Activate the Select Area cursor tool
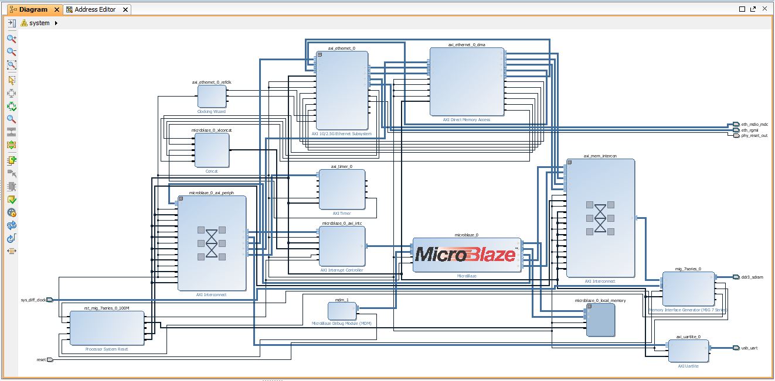 [x=11, y=80]
